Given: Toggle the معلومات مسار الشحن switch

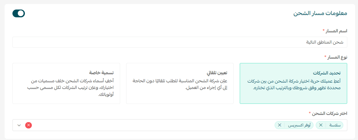Looking at the screenshot, I should coord(19,13).
